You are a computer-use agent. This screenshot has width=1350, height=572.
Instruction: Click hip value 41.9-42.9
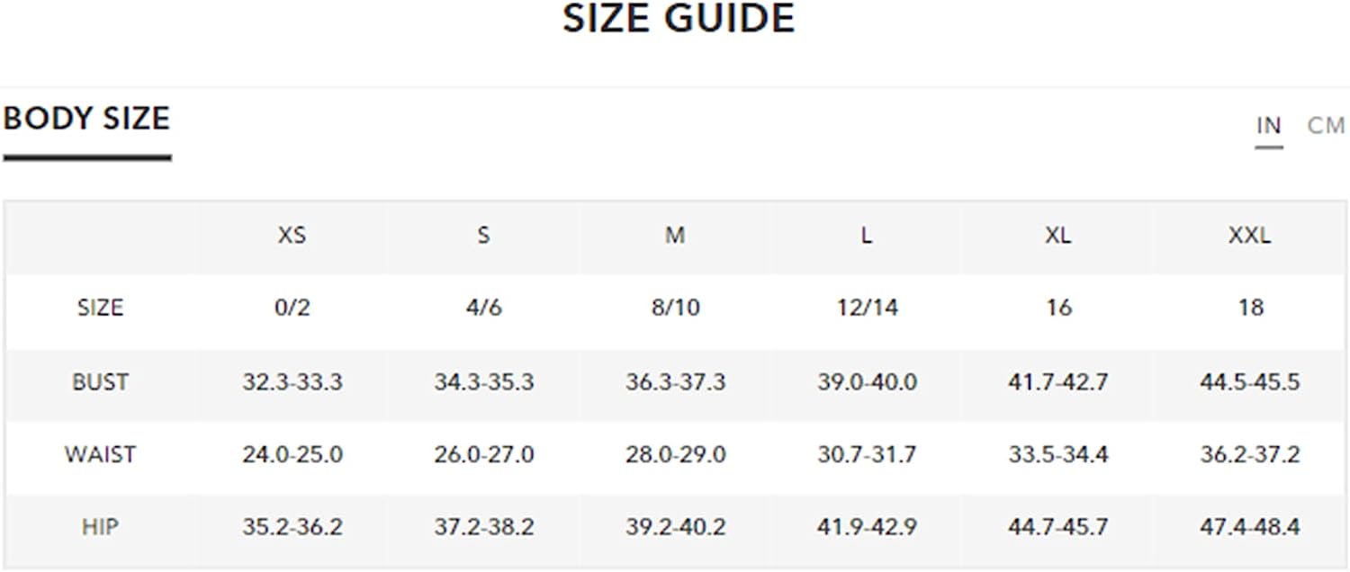[867, 526]
